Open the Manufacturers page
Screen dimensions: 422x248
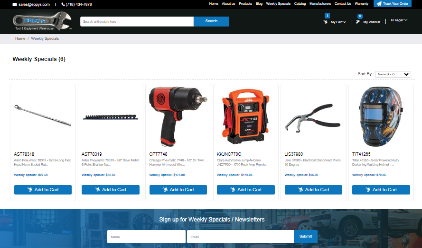tap(320, 3)
